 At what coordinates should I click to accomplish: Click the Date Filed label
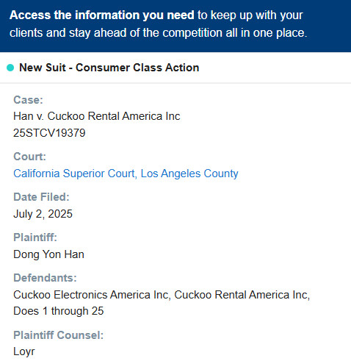click(x=41, y=197)
